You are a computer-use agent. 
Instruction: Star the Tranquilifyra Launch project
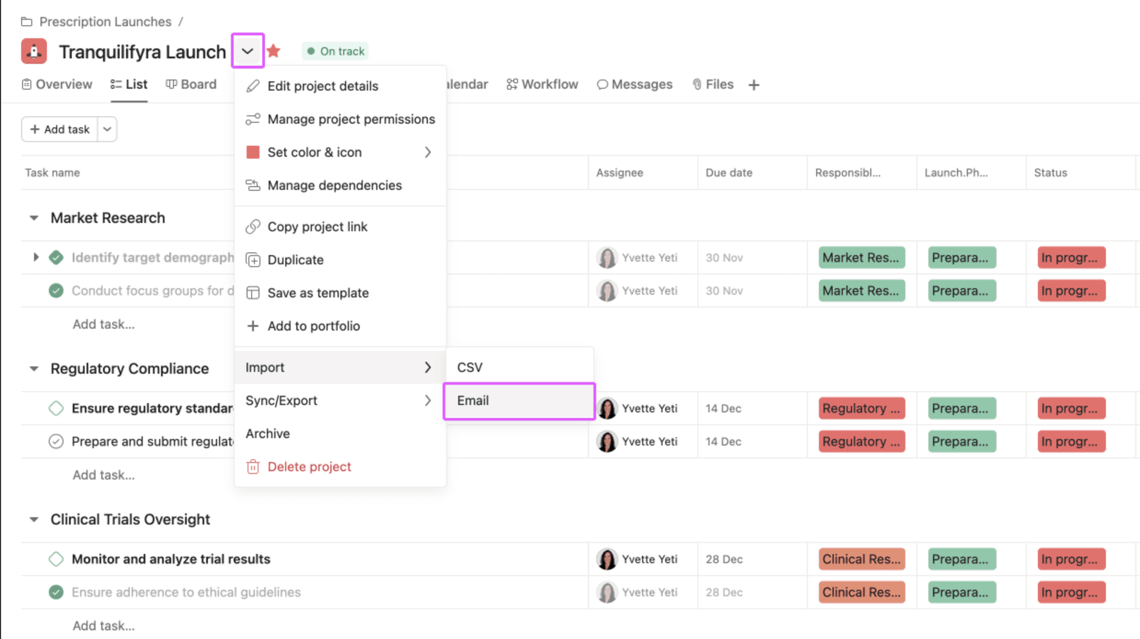pos(273,51)
